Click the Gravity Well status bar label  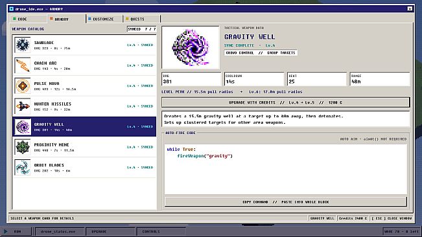(x=322, y=218)
